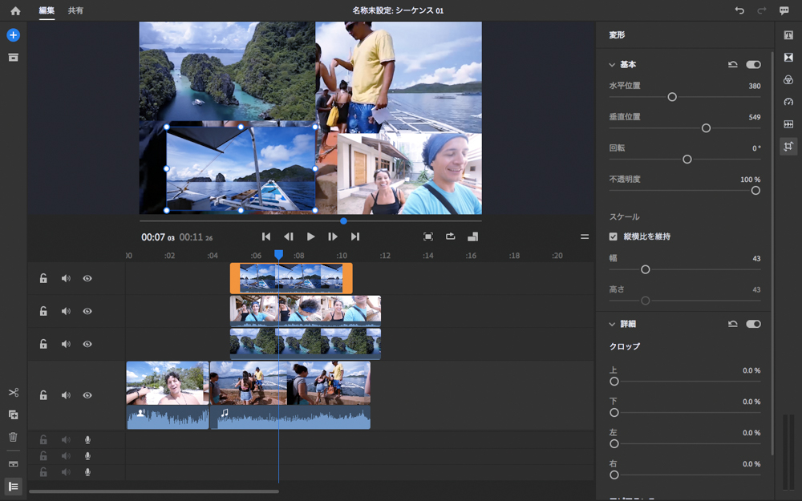Open the comments speech bubble icon
This screenshot has height=501, width=802.
784,11
